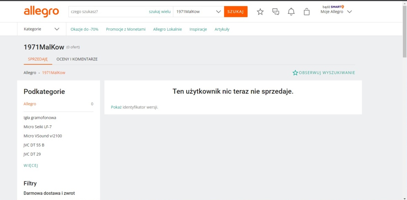Open 'Inspiracje' menu link
The width and height of the screenshot is (407, 200).
[x=198, y=29]
